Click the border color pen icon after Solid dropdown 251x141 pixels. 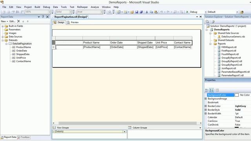[73, 12]
